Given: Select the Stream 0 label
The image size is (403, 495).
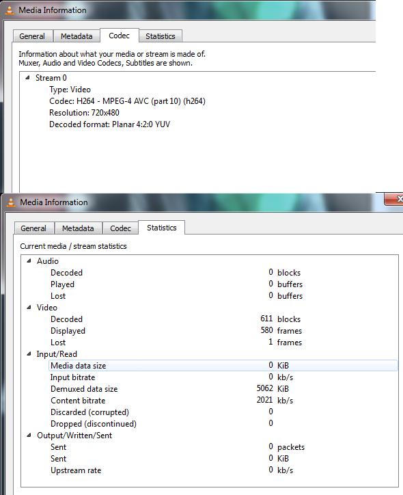Looking at the screenshot, I should click(x=51, y=78).
